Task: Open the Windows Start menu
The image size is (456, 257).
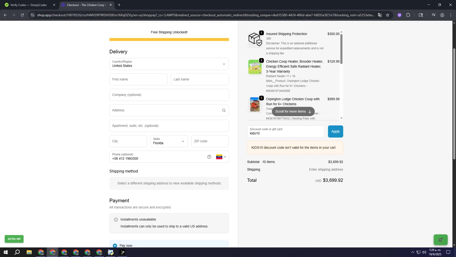Action: click(x=5, y=252)
